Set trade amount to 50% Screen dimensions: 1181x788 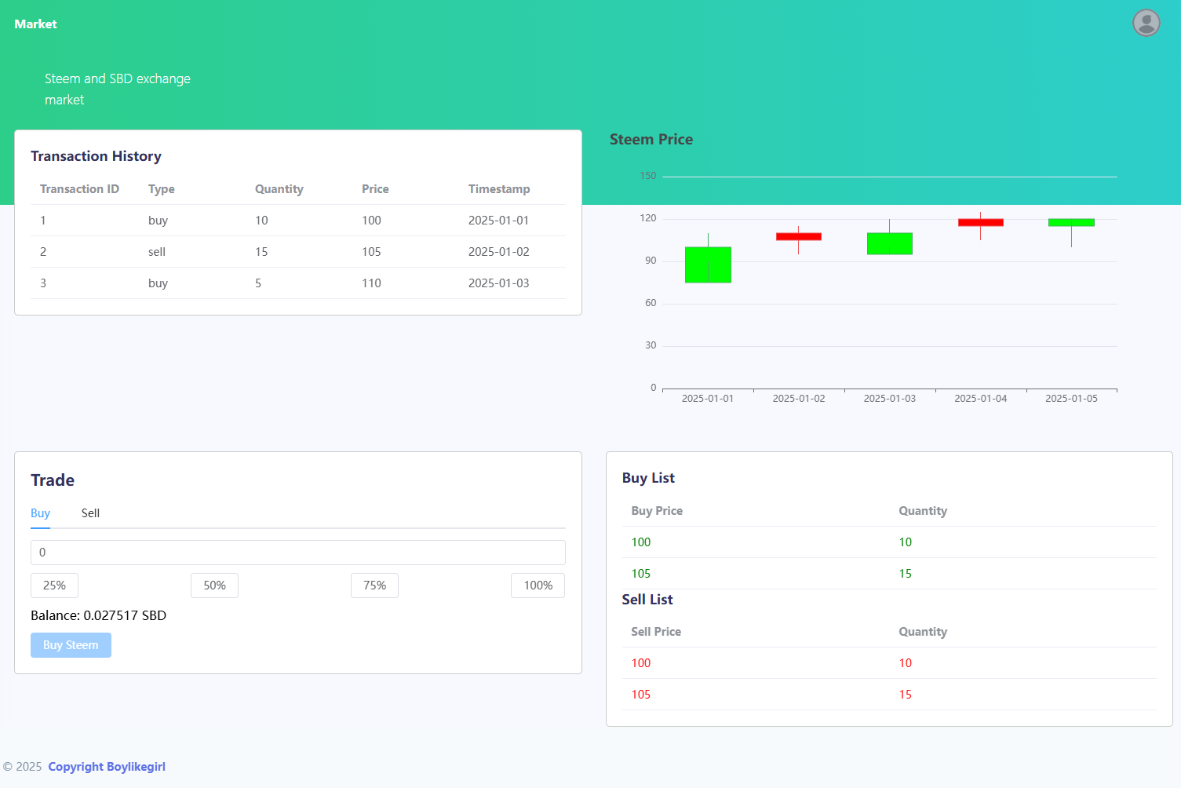(x=214, y=586)
